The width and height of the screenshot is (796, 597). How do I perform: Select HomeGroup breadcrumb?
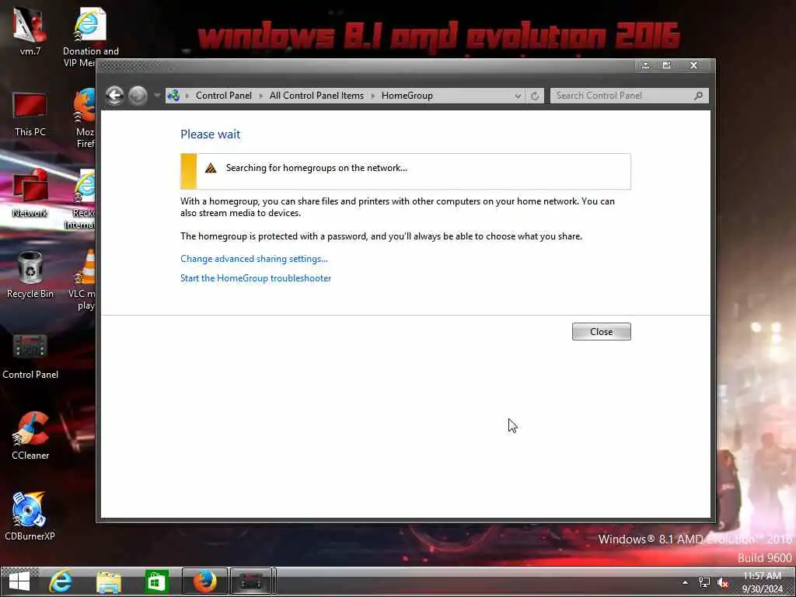point(407,96)
